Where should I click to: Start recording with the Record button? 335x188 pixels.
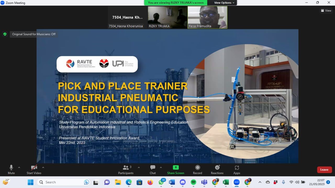pyautogui.click(x=198, y=169)
